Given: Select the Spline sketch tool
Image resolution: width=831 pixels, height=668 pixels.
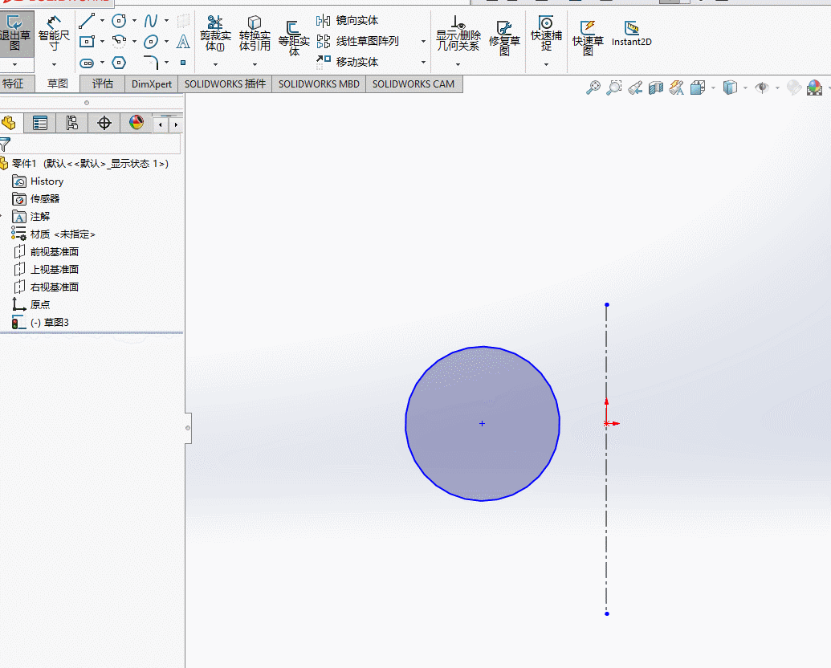Looking at the screenshot, I should 151,21.
